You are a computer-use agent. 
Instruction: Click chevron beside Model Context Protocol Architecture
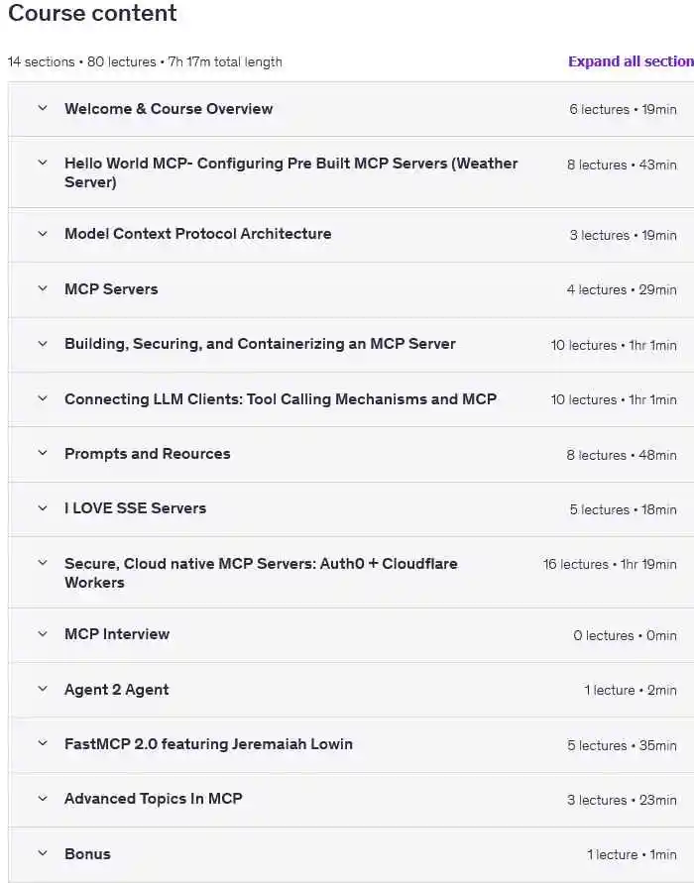pos(43,234)
